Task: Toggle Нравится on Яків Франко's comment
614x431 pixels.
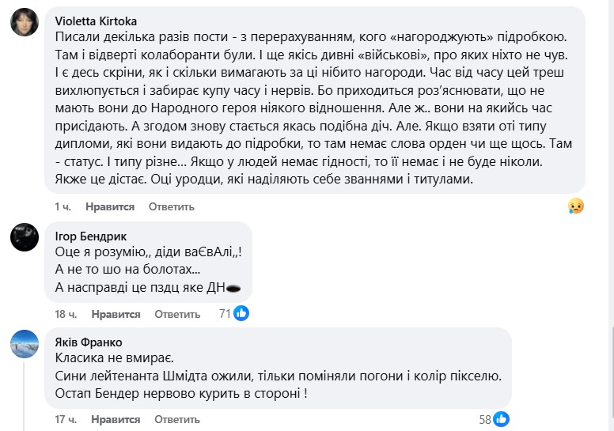Action: (x=116, y=419)
